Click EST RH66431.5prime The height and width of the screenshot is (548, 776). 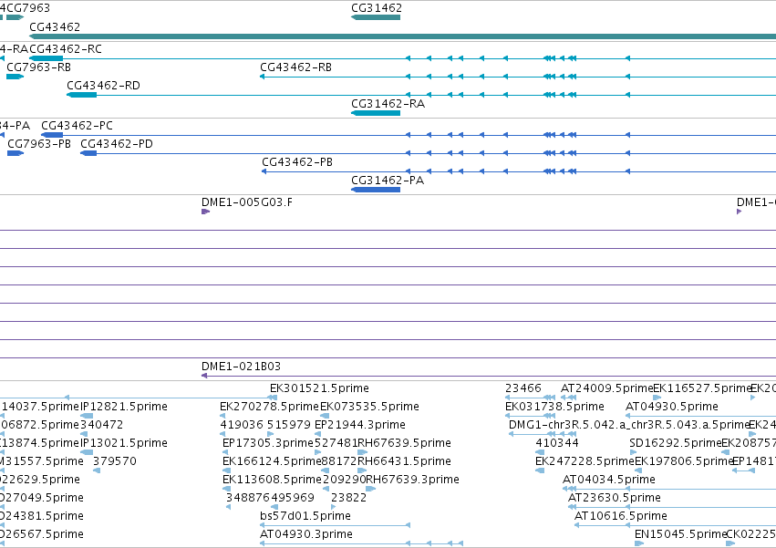click(x=404, y=461)
